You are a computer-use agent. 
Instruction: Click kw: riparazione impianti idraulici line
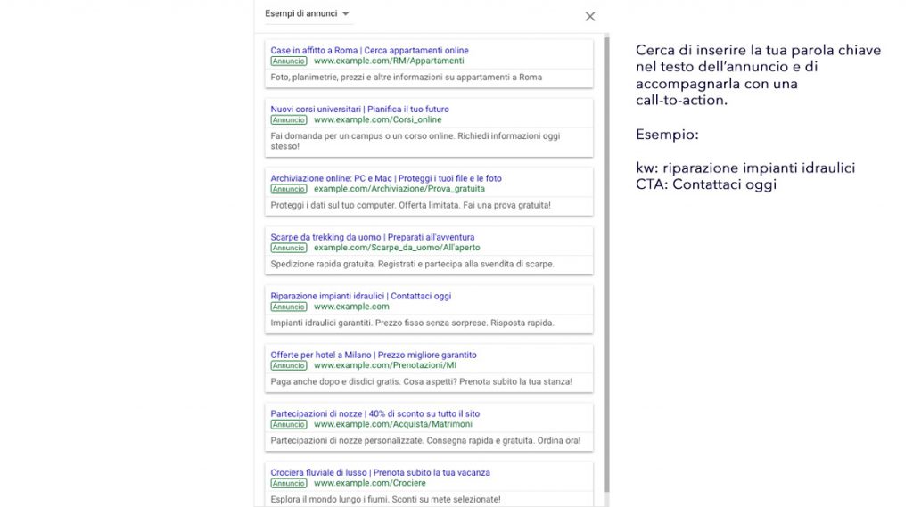coord(745,168)
